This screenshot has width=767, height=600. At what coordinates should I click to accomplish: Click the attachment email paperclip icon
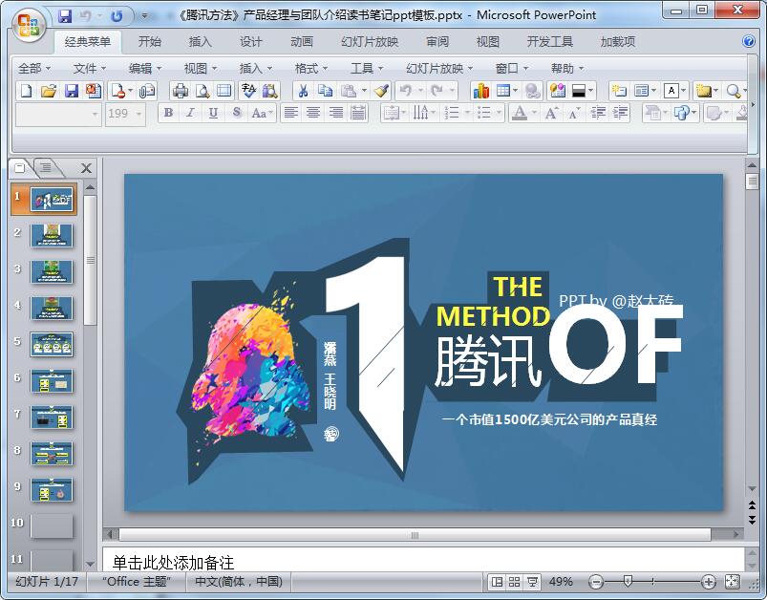click(x=147, y=91)
